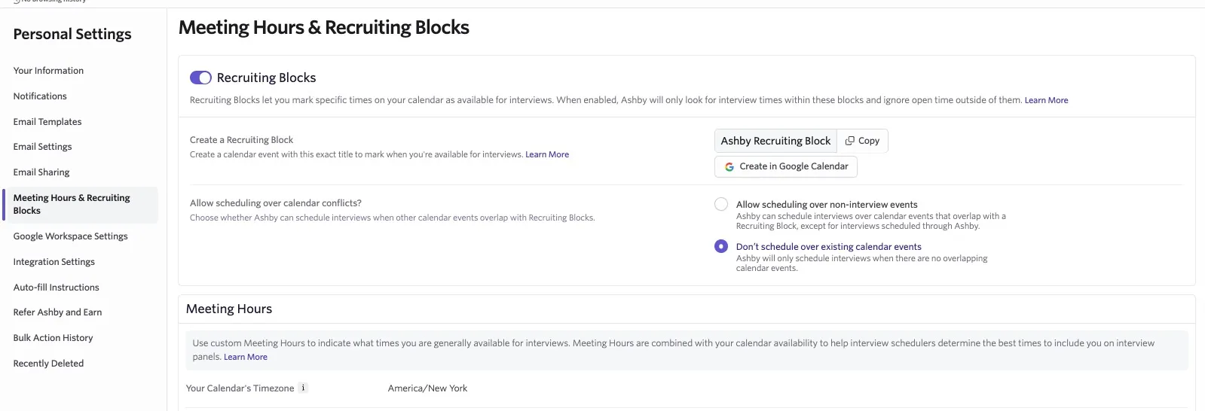Image resolution: width=1205 pixels, height=411 pixels.
Task: Click the Google logo icon in Create button
Action: pyautogui.click(x=729, y=166)
